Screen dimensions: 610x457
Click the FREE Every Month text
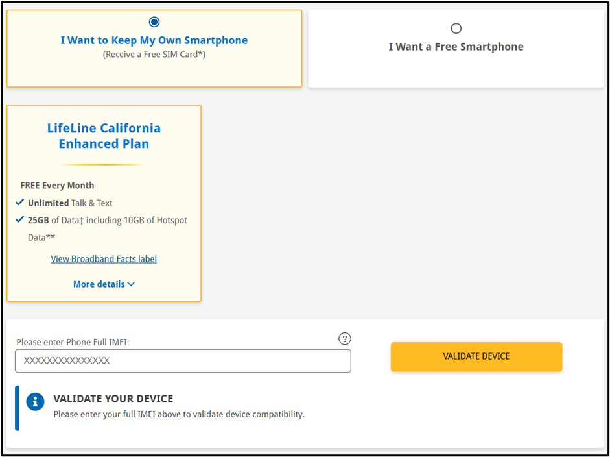tap(57, 186)
